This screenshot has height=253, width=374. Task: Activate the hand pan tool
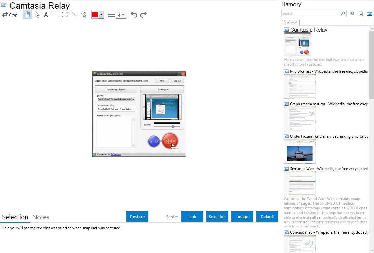(27, 15)
